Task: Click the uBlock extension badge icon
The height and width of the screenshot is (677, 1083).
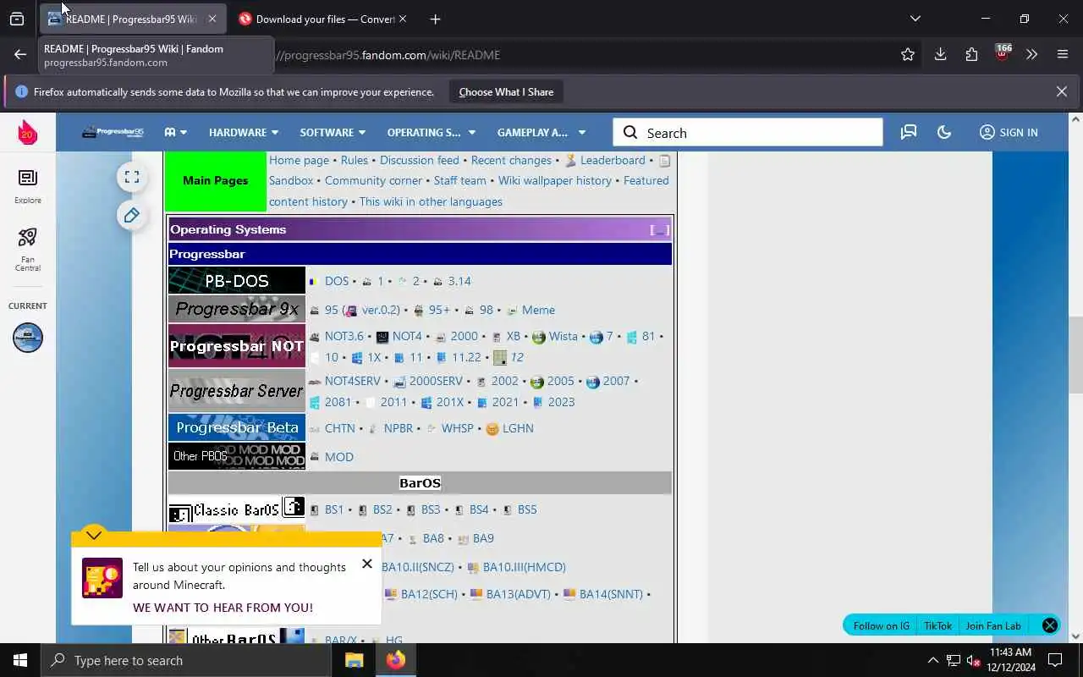Action: [x=1002, y=52]
